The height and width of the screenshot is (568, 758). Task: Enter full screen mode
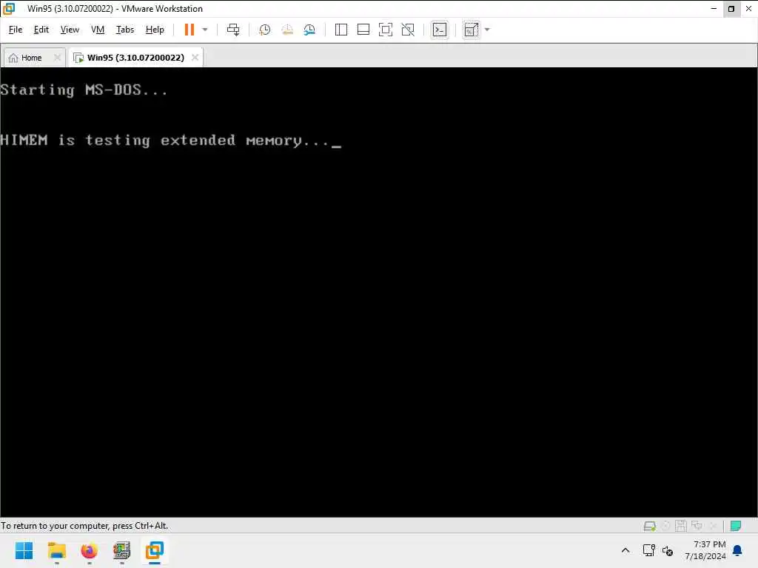[385, 30]
